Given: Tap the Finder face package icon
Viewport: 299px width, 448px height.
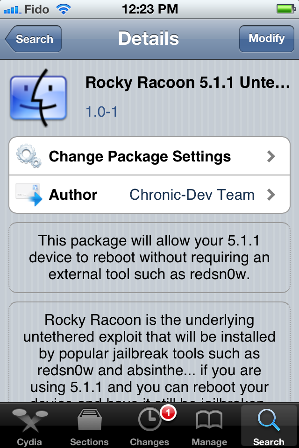Looking at the screenshot, I should [x=39, y=98].
